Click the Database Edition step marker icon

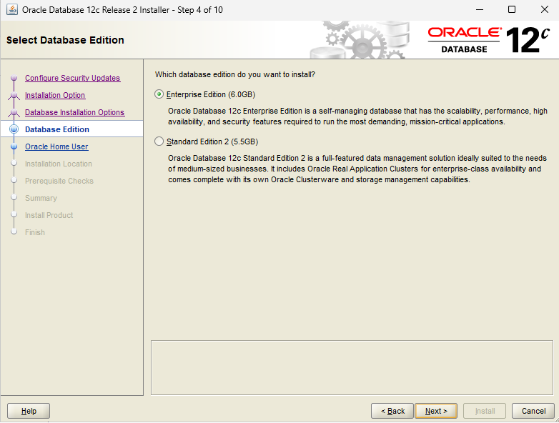click(x=14, y=129)
